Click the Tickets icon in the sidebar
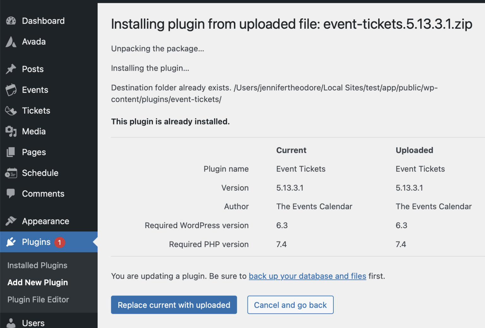The image size is (485, 328). click(x=11, y=111)
